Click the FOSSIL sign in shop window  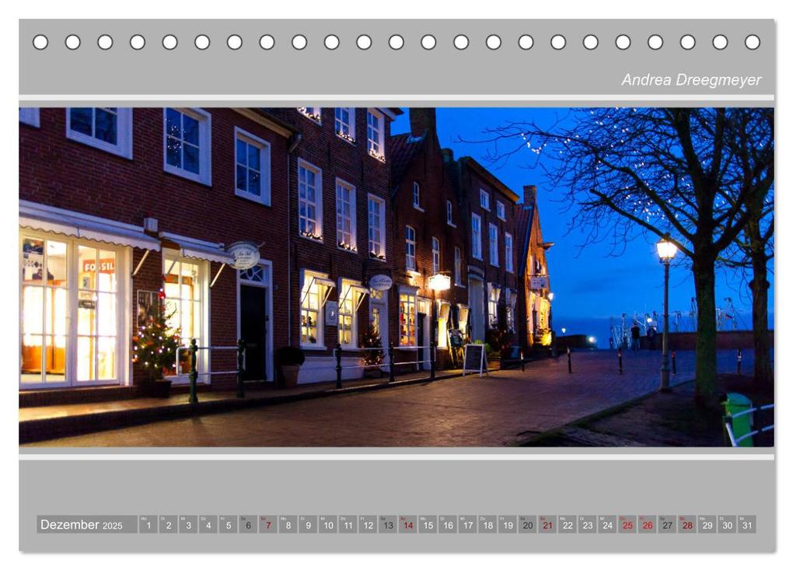pos(99,266)
